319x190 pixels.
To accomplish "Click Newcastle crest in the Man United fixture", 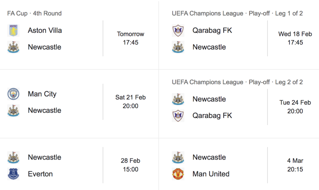I will [178, 157].
